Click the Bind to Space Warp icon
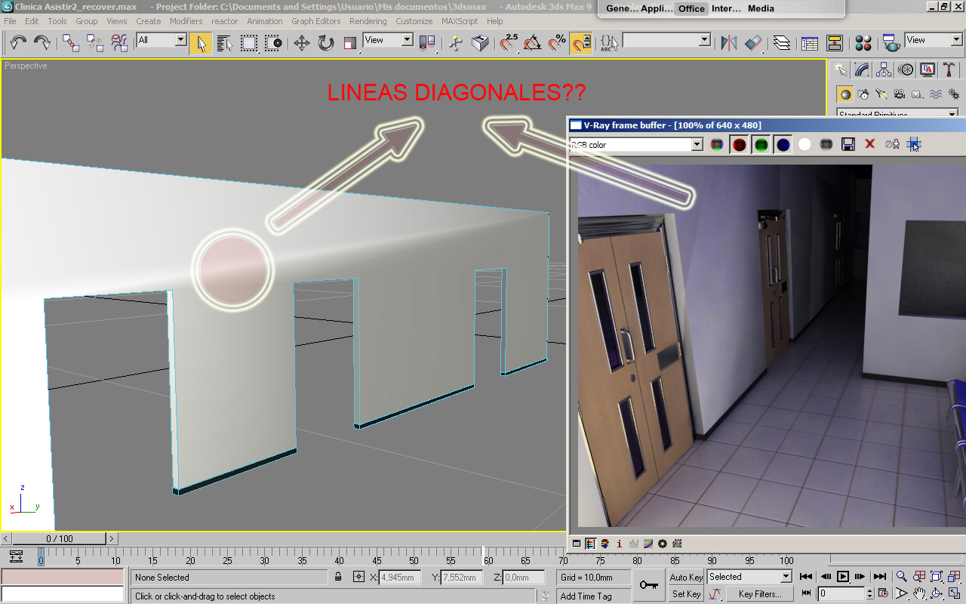 (119, 42)
